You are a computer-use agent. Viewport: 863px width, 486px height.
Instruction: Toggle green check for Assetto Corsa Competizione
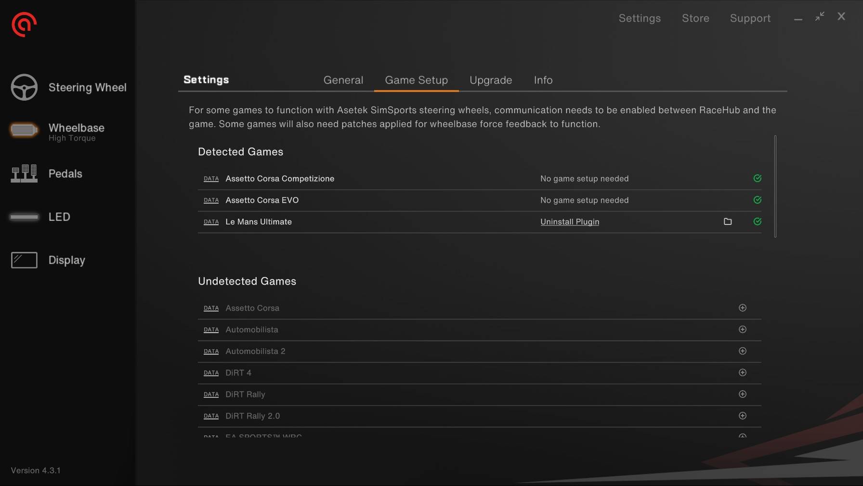pos(757,178)
